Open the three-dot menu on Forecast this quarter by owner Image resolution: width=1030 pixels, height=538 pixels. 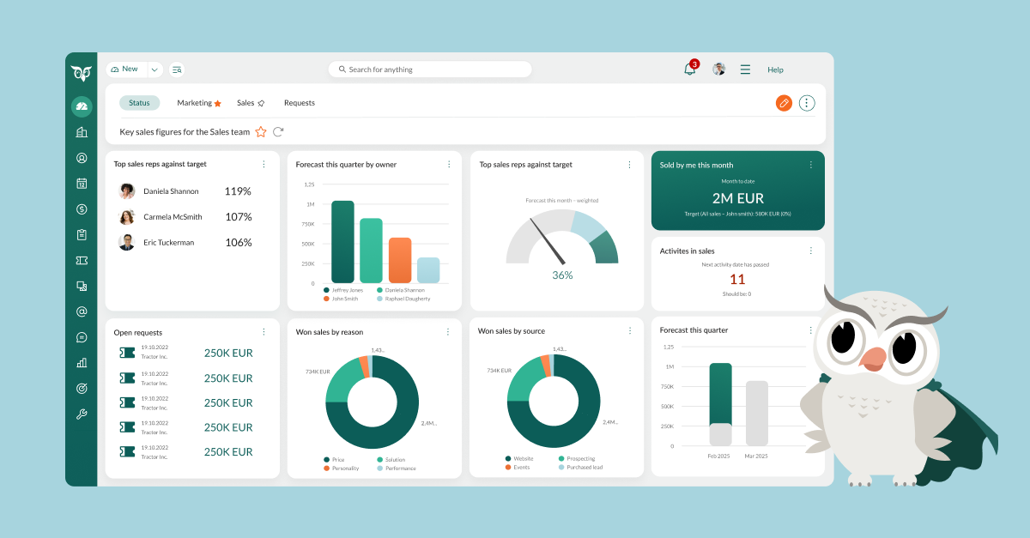click(x=447, y=165)
